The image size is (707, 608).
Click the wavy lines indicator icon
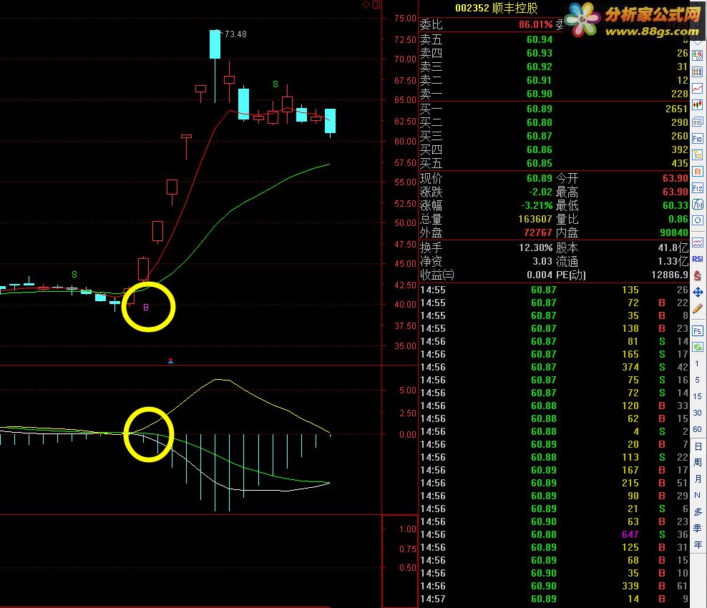[698, 243]
